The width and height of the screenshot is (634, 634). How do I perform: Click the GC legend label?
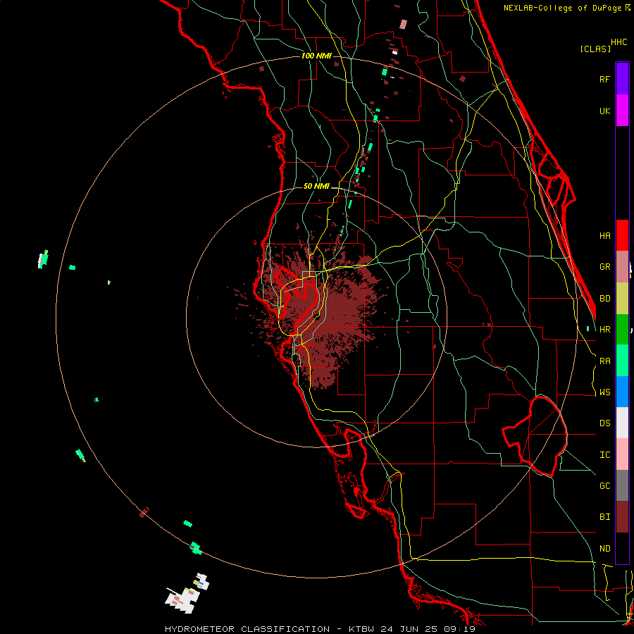(x=605, y=486)
